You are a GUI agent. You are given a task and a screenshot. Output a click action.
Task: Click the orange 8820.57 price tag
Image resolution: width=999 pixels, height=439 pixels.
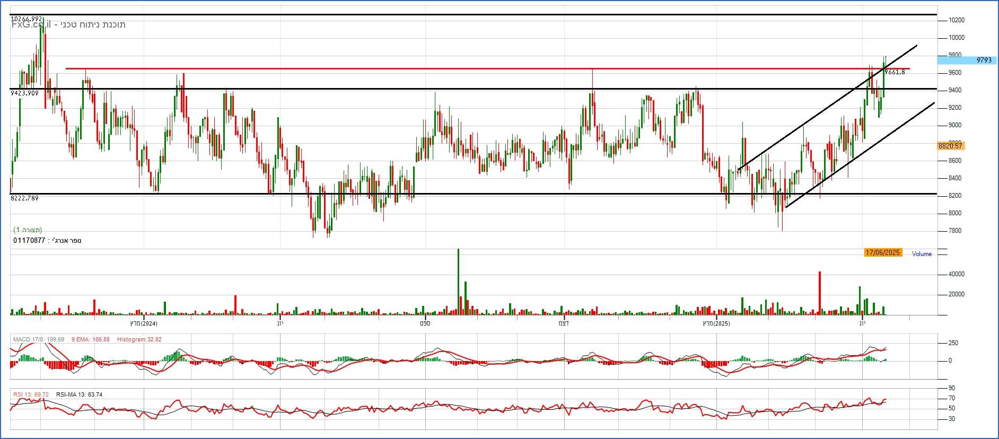[950, 146]
